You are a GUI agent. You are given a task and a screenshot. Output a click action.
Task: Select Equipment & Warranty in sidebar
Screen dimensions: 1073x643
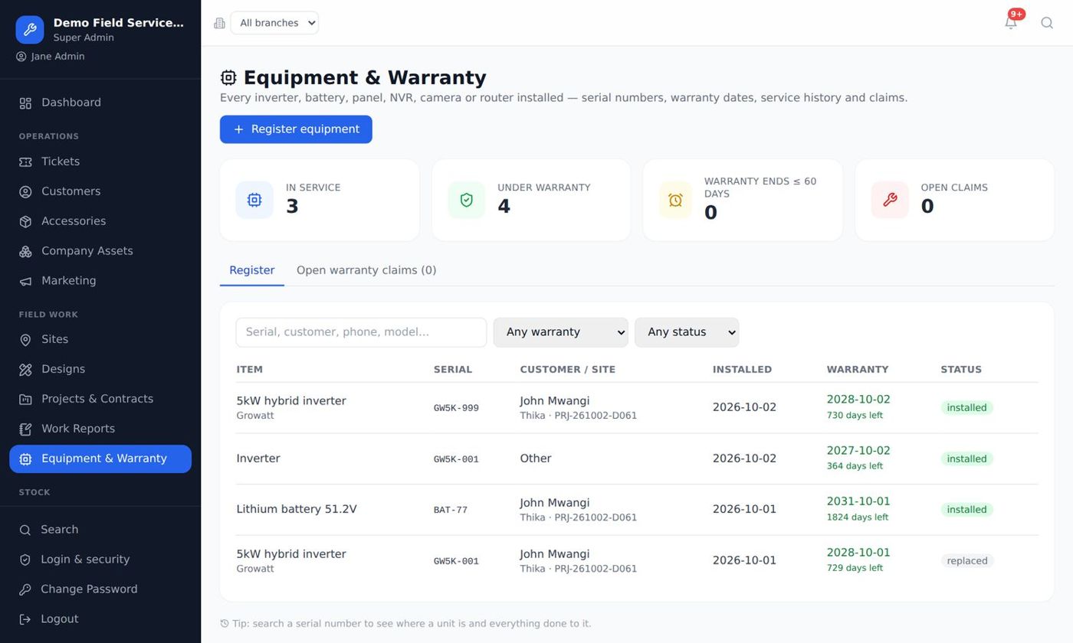pos(100,459)
